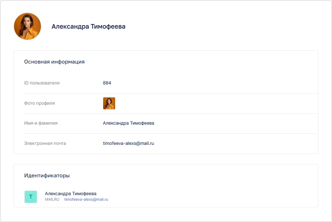The width and height of the screenshot is (332, 222).
Task: Select the name in the Идентификаторы section
Action: (x=71, y=193)
